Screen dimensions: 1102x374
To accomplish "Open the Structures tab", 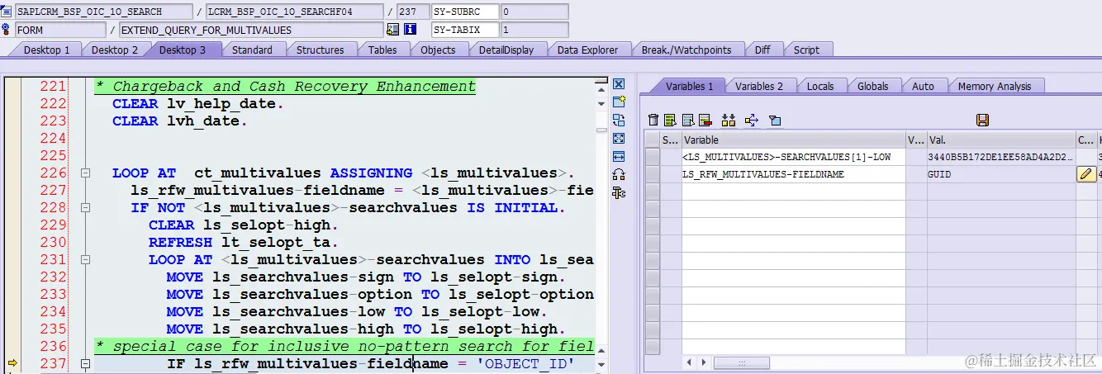I will click(x=320, y=50).
